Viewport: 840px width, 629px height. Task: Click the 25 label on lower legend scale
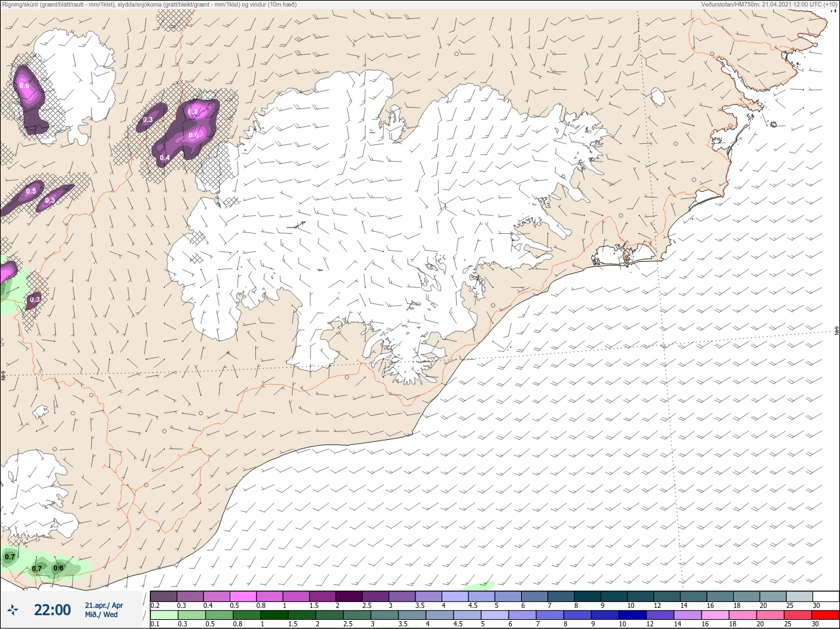[787, 624]
